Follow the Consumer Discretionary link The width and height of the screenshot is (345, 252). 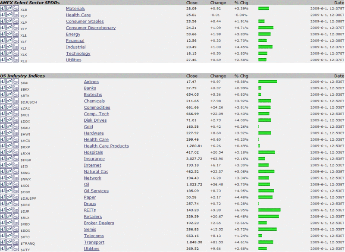pos(91,28)
